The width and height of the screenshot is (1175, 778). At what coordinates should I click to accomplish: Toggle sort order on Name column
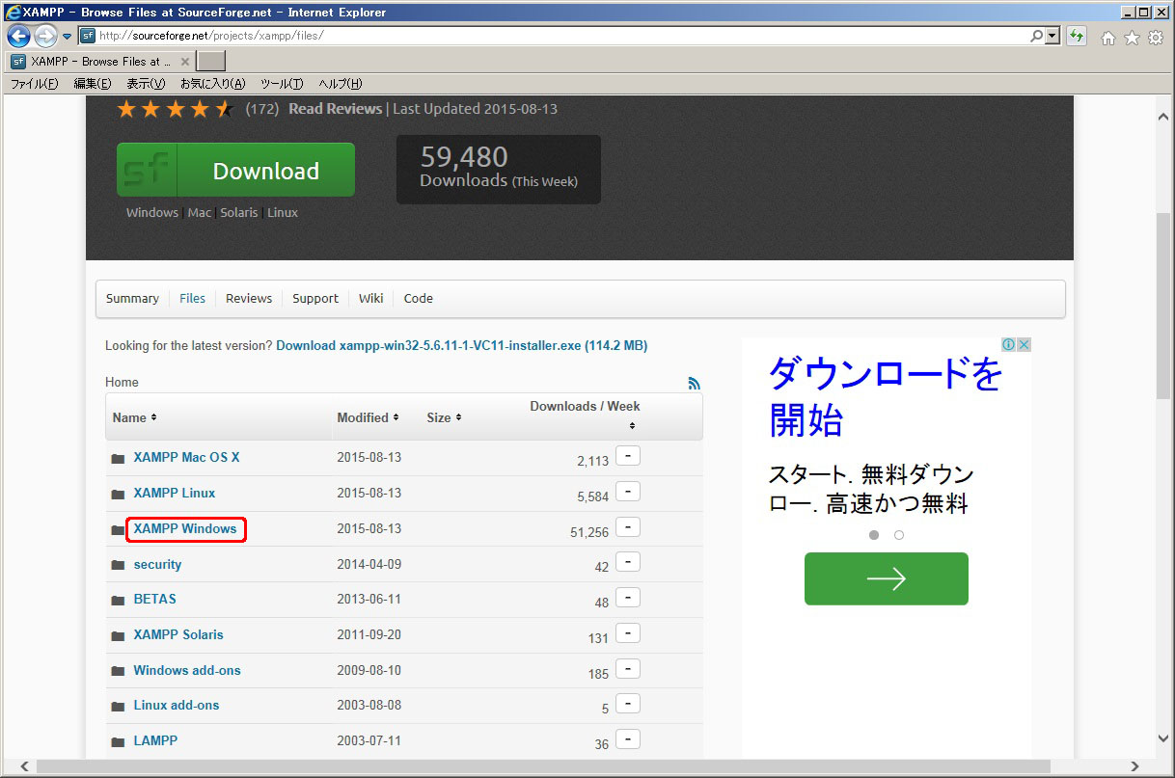tap(134, 417)
